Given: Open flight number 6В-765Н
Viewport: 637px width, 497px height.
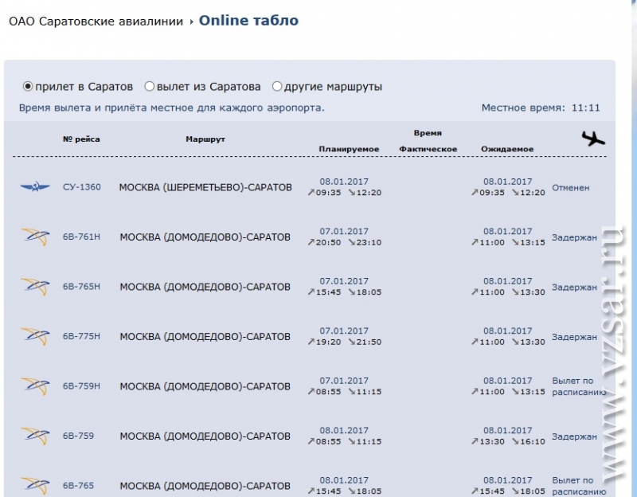Looking at the screenshot, I should [81, 287].
